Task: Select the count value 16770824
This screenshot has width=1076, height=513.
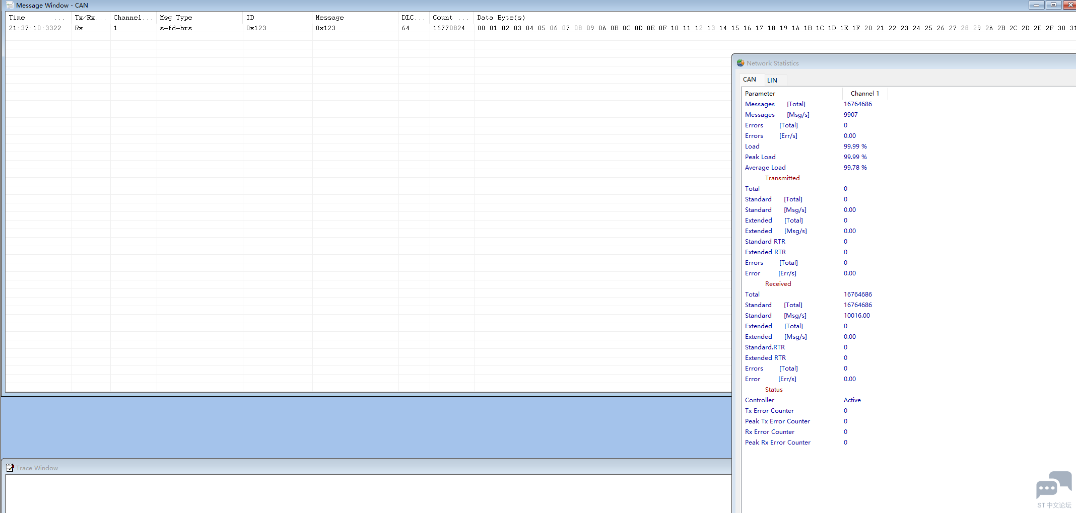Action: (449, 28)
